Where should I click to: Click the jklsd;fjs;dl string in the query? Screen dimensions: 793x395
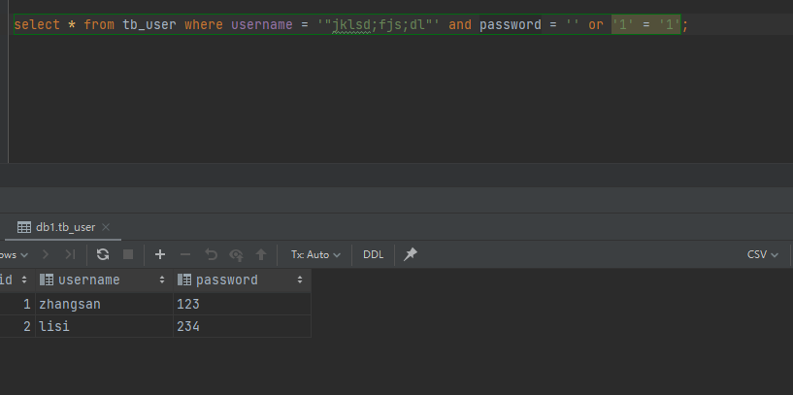pos(379,24)
